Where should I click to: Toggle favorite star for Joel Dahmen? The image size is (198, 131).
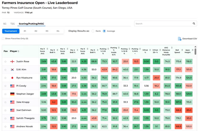(5, 110)
